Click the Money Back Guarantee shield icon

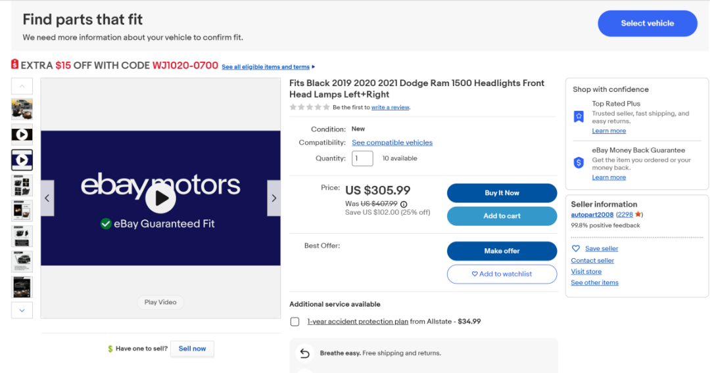pyautogui.click(x=579, y=162)
